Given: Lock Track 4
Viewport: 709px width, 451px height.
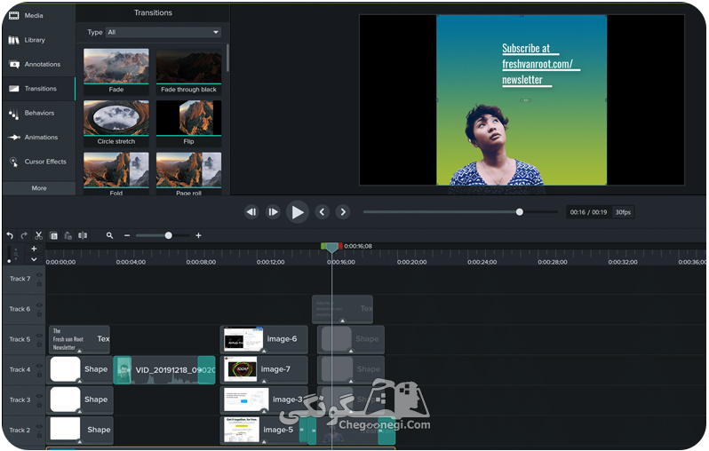Looking at the screenshot, I should (x=39, y=374).
